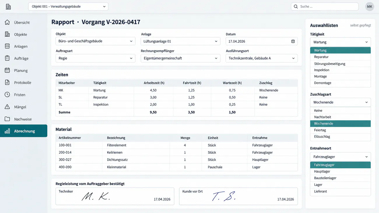Pick Nachtarbeit in Zuschlagsart list
This screenshot has width=379, height=213.
coord(341,117)
